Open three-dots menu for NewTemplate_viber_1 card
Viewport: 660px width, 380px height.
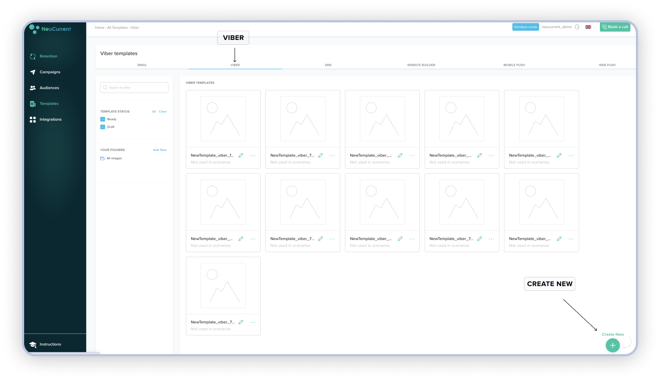[x=253, y=155]
